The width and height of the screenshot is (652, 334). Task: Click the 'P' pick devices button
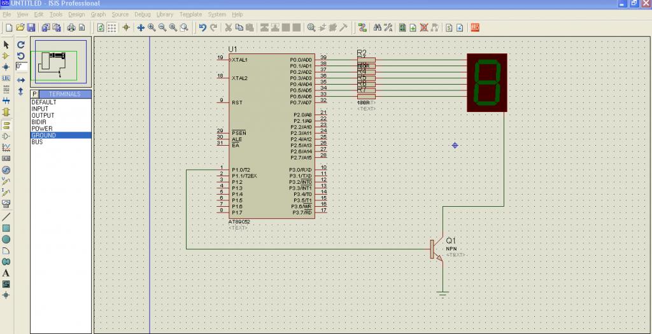coord(35,94)
